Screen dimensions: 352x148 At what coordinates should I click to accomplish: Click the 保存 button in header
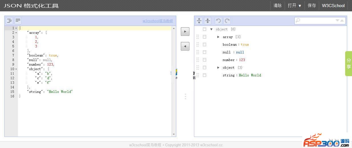[312, 6]
